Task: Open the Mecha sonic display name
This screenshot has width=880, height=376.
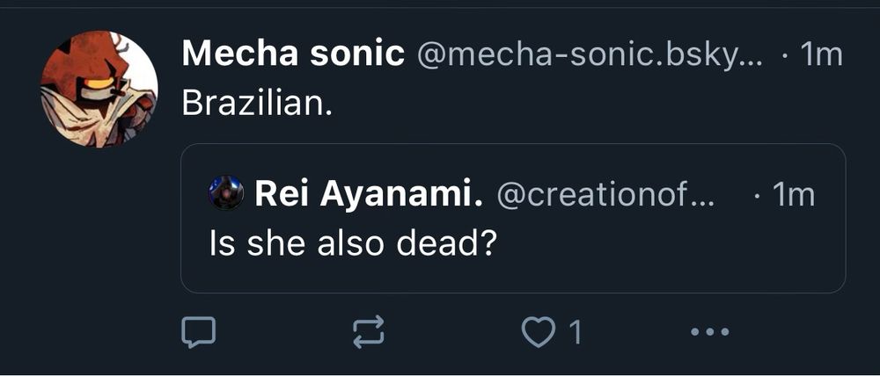Action: coord(292,55)
